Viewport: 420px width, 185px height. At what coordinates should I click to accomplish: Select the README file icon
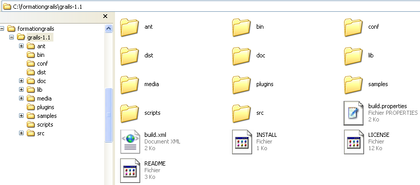tap(130, 171)
